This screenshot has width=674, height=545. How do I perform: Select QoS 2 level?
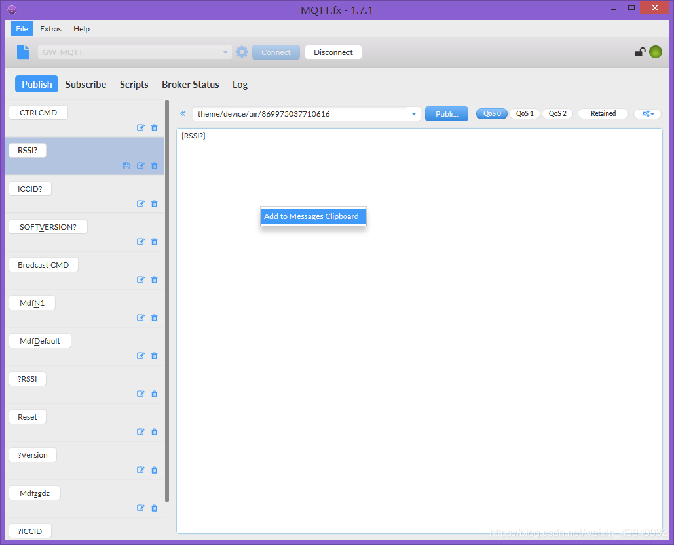[557, 113]
